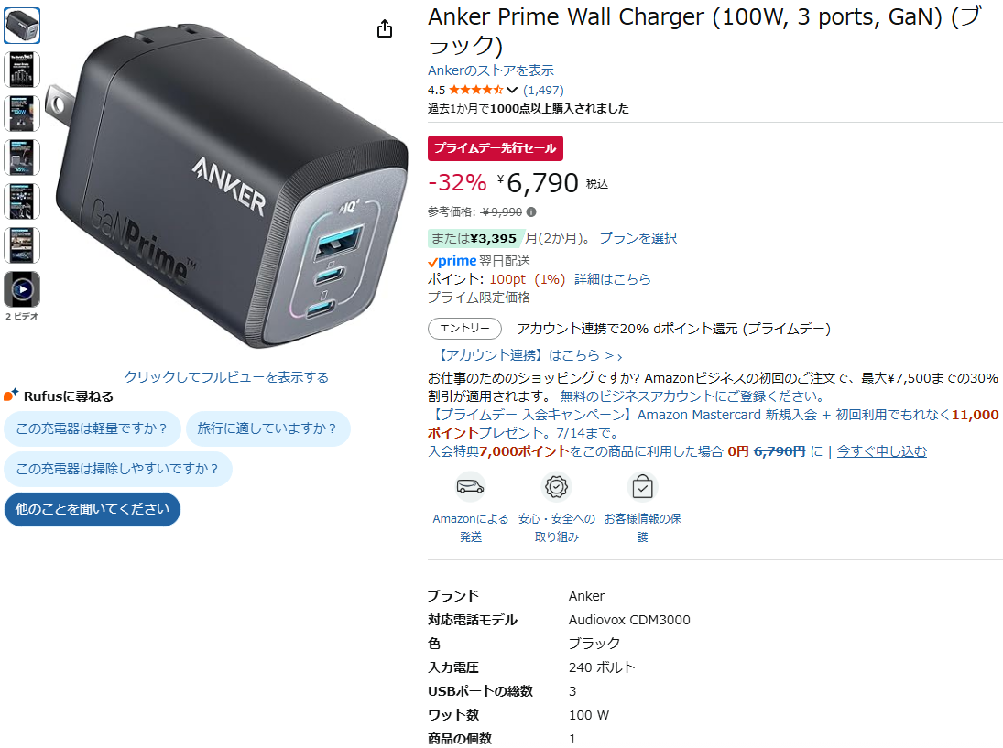1003x748 pixels.
Task: Click the share icon above product image
Action: (x=385, y=28)
